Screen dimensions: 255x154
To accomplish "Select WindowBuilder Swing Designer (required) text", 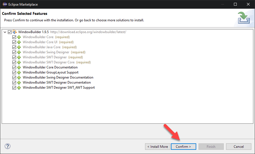I will (54, 52).
